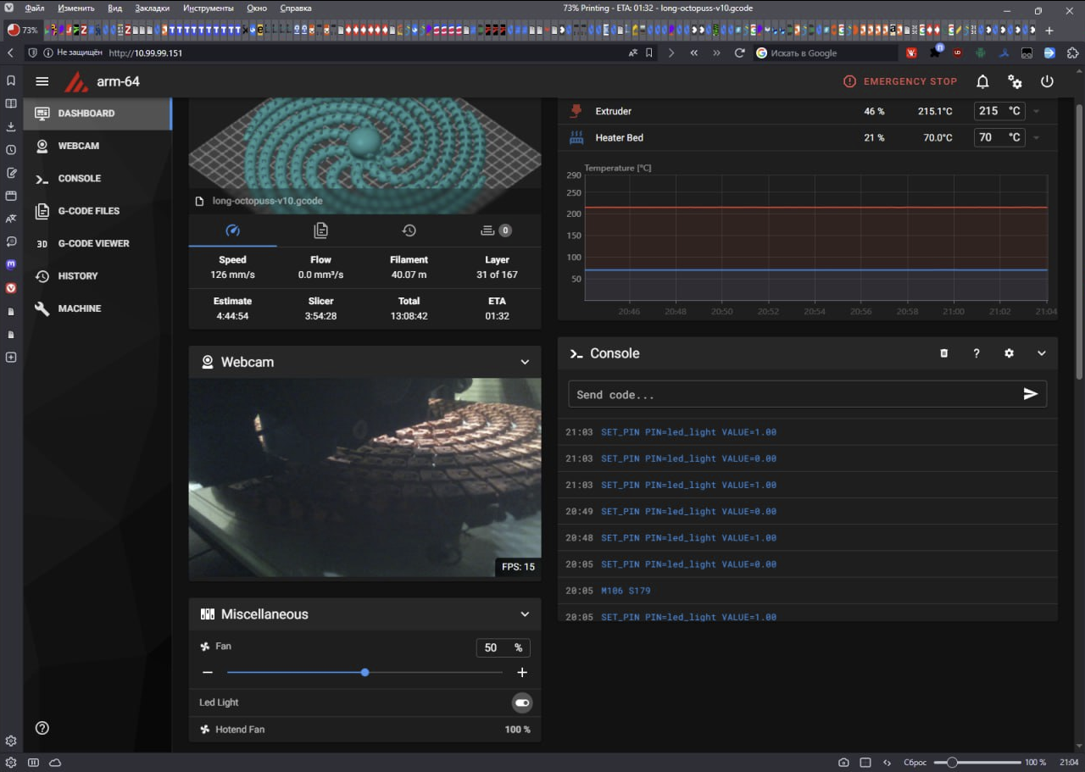Toggle the hamburger navigation menu
1085x772 pixels.
coord(42,81)
